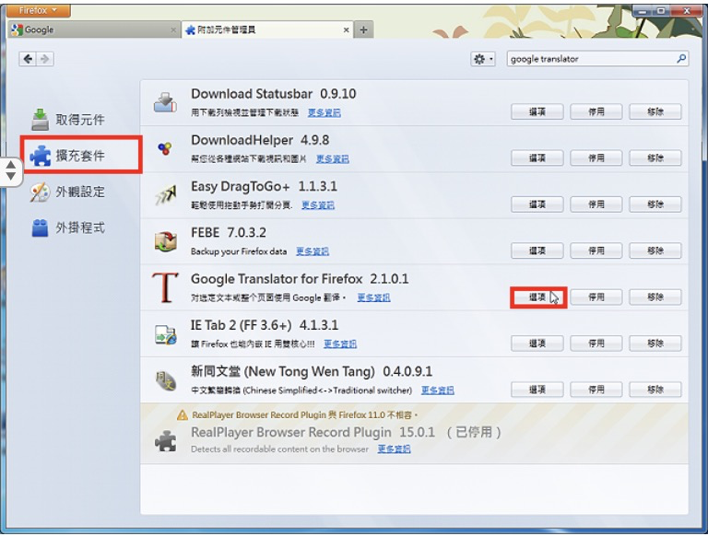Click 停用 for New Tong Wen Tang

[x=596, y=390]
